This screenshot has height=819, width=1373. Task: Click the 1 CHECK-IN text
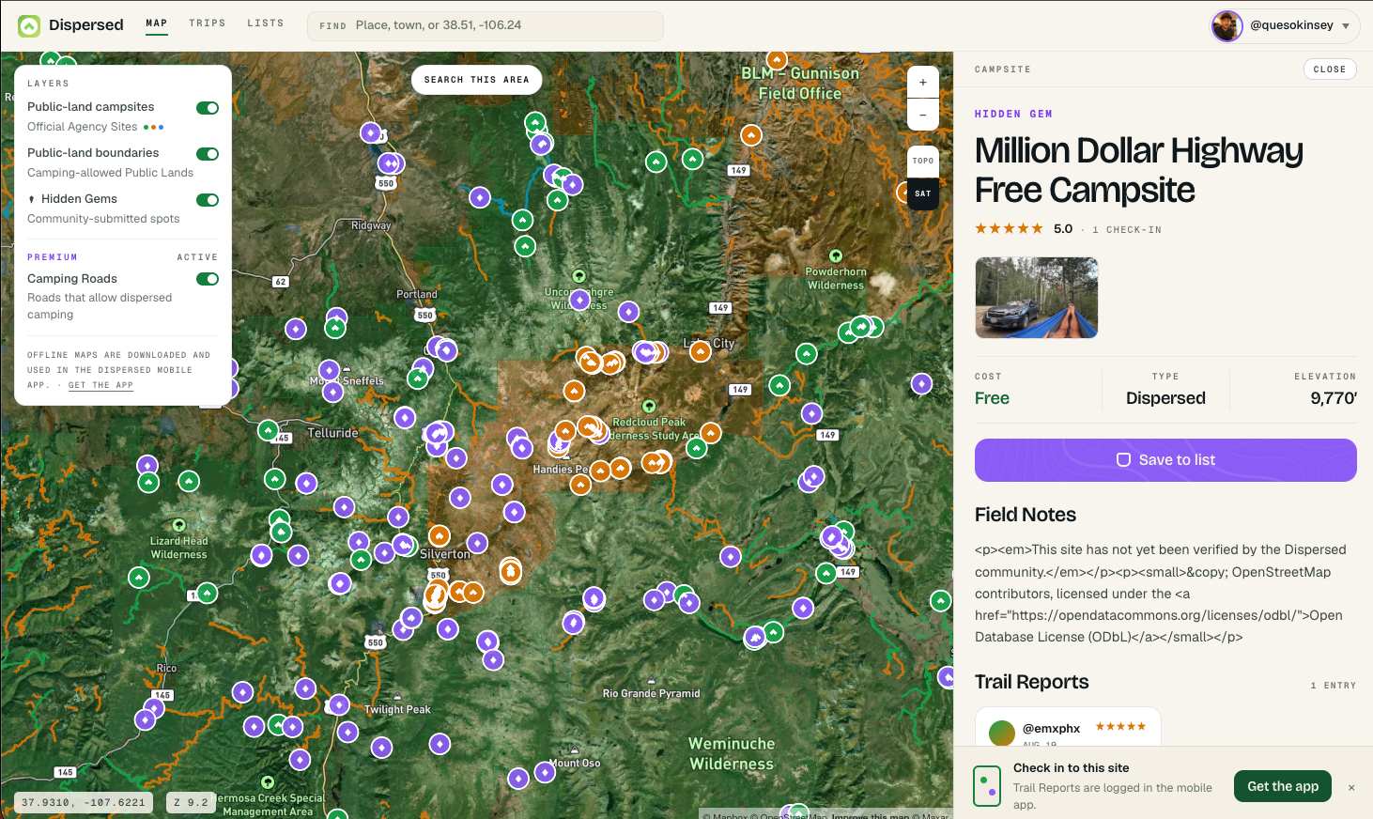1127,230
